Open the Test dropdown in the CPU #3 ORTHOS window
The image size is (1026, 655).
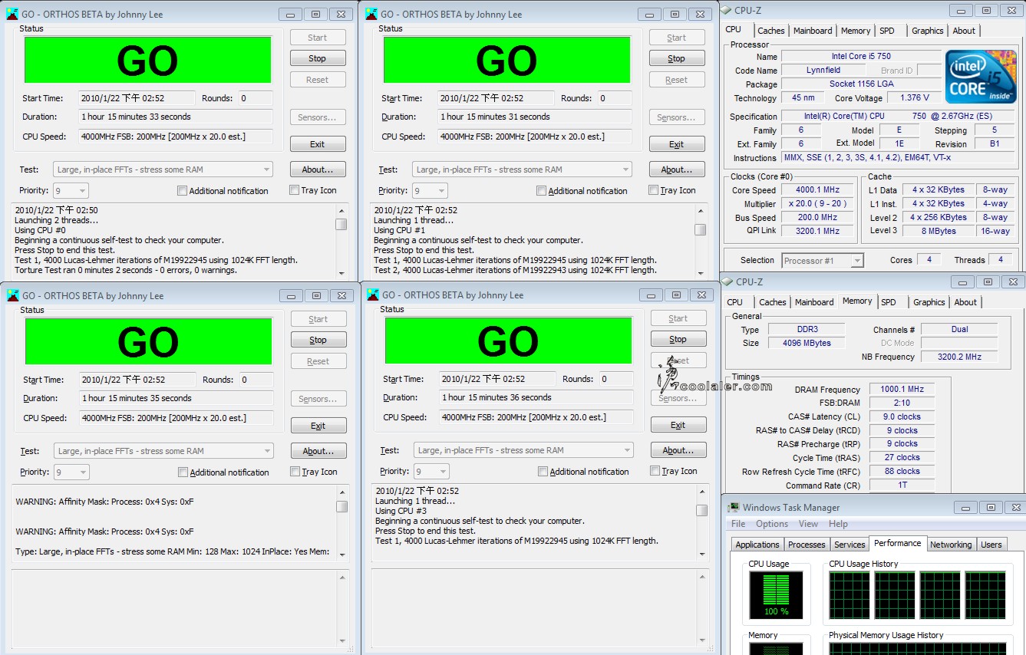pyautogui.click(x=523, y=450)
